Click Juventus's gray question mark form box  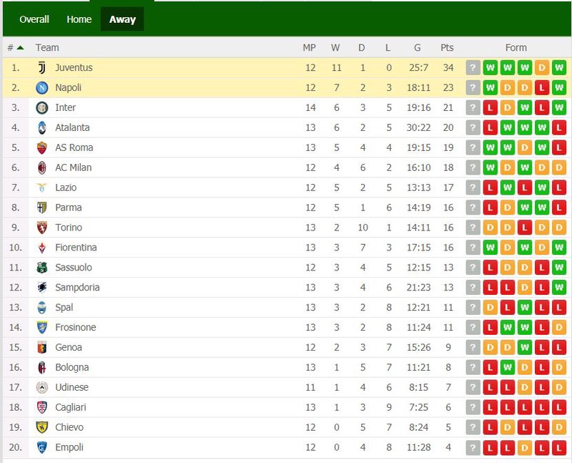click(x=473, y=67)
